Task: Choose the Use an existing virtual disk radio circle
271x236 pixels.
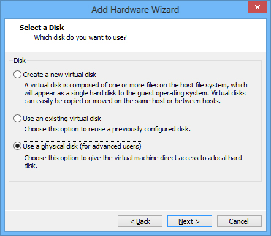Action: coord(17,119)
